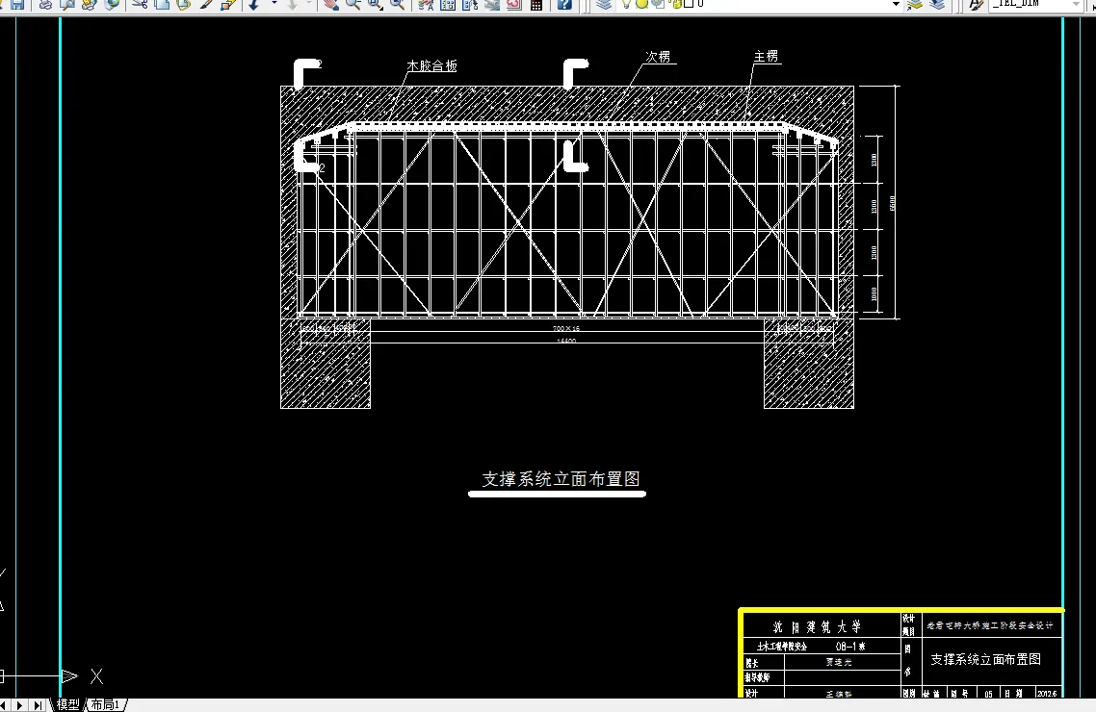
Task: Click the Help question mark icon
Action: (564, 4)
